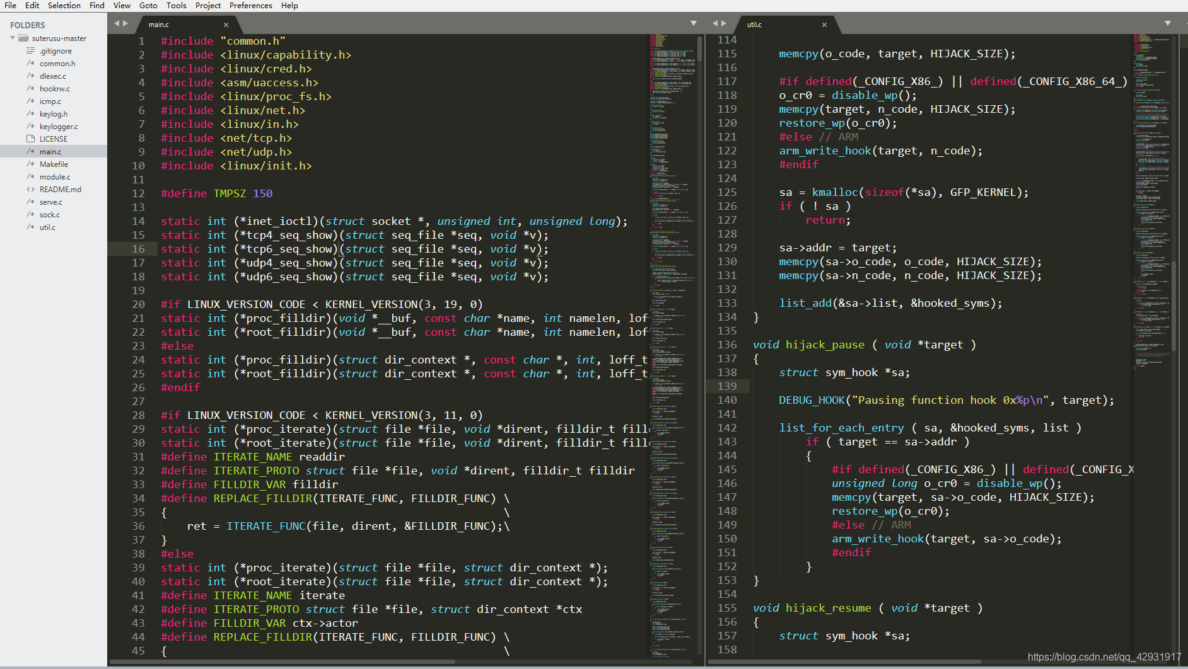Open the Edit menu
The width and height of the screenshot is (1188, 669).
click(x=32, y=5)
